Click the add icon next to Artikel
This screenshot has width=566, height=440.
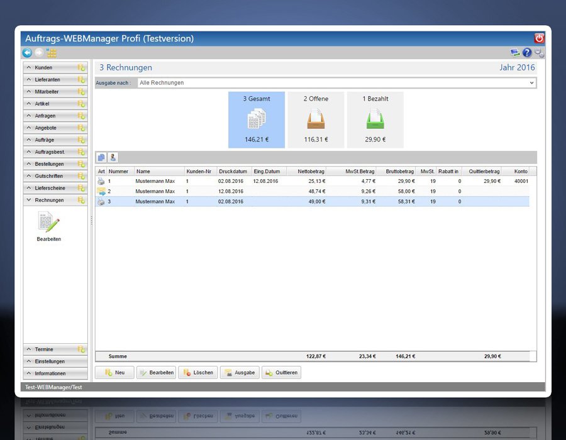pyautogui.click(x=81, y=104)
